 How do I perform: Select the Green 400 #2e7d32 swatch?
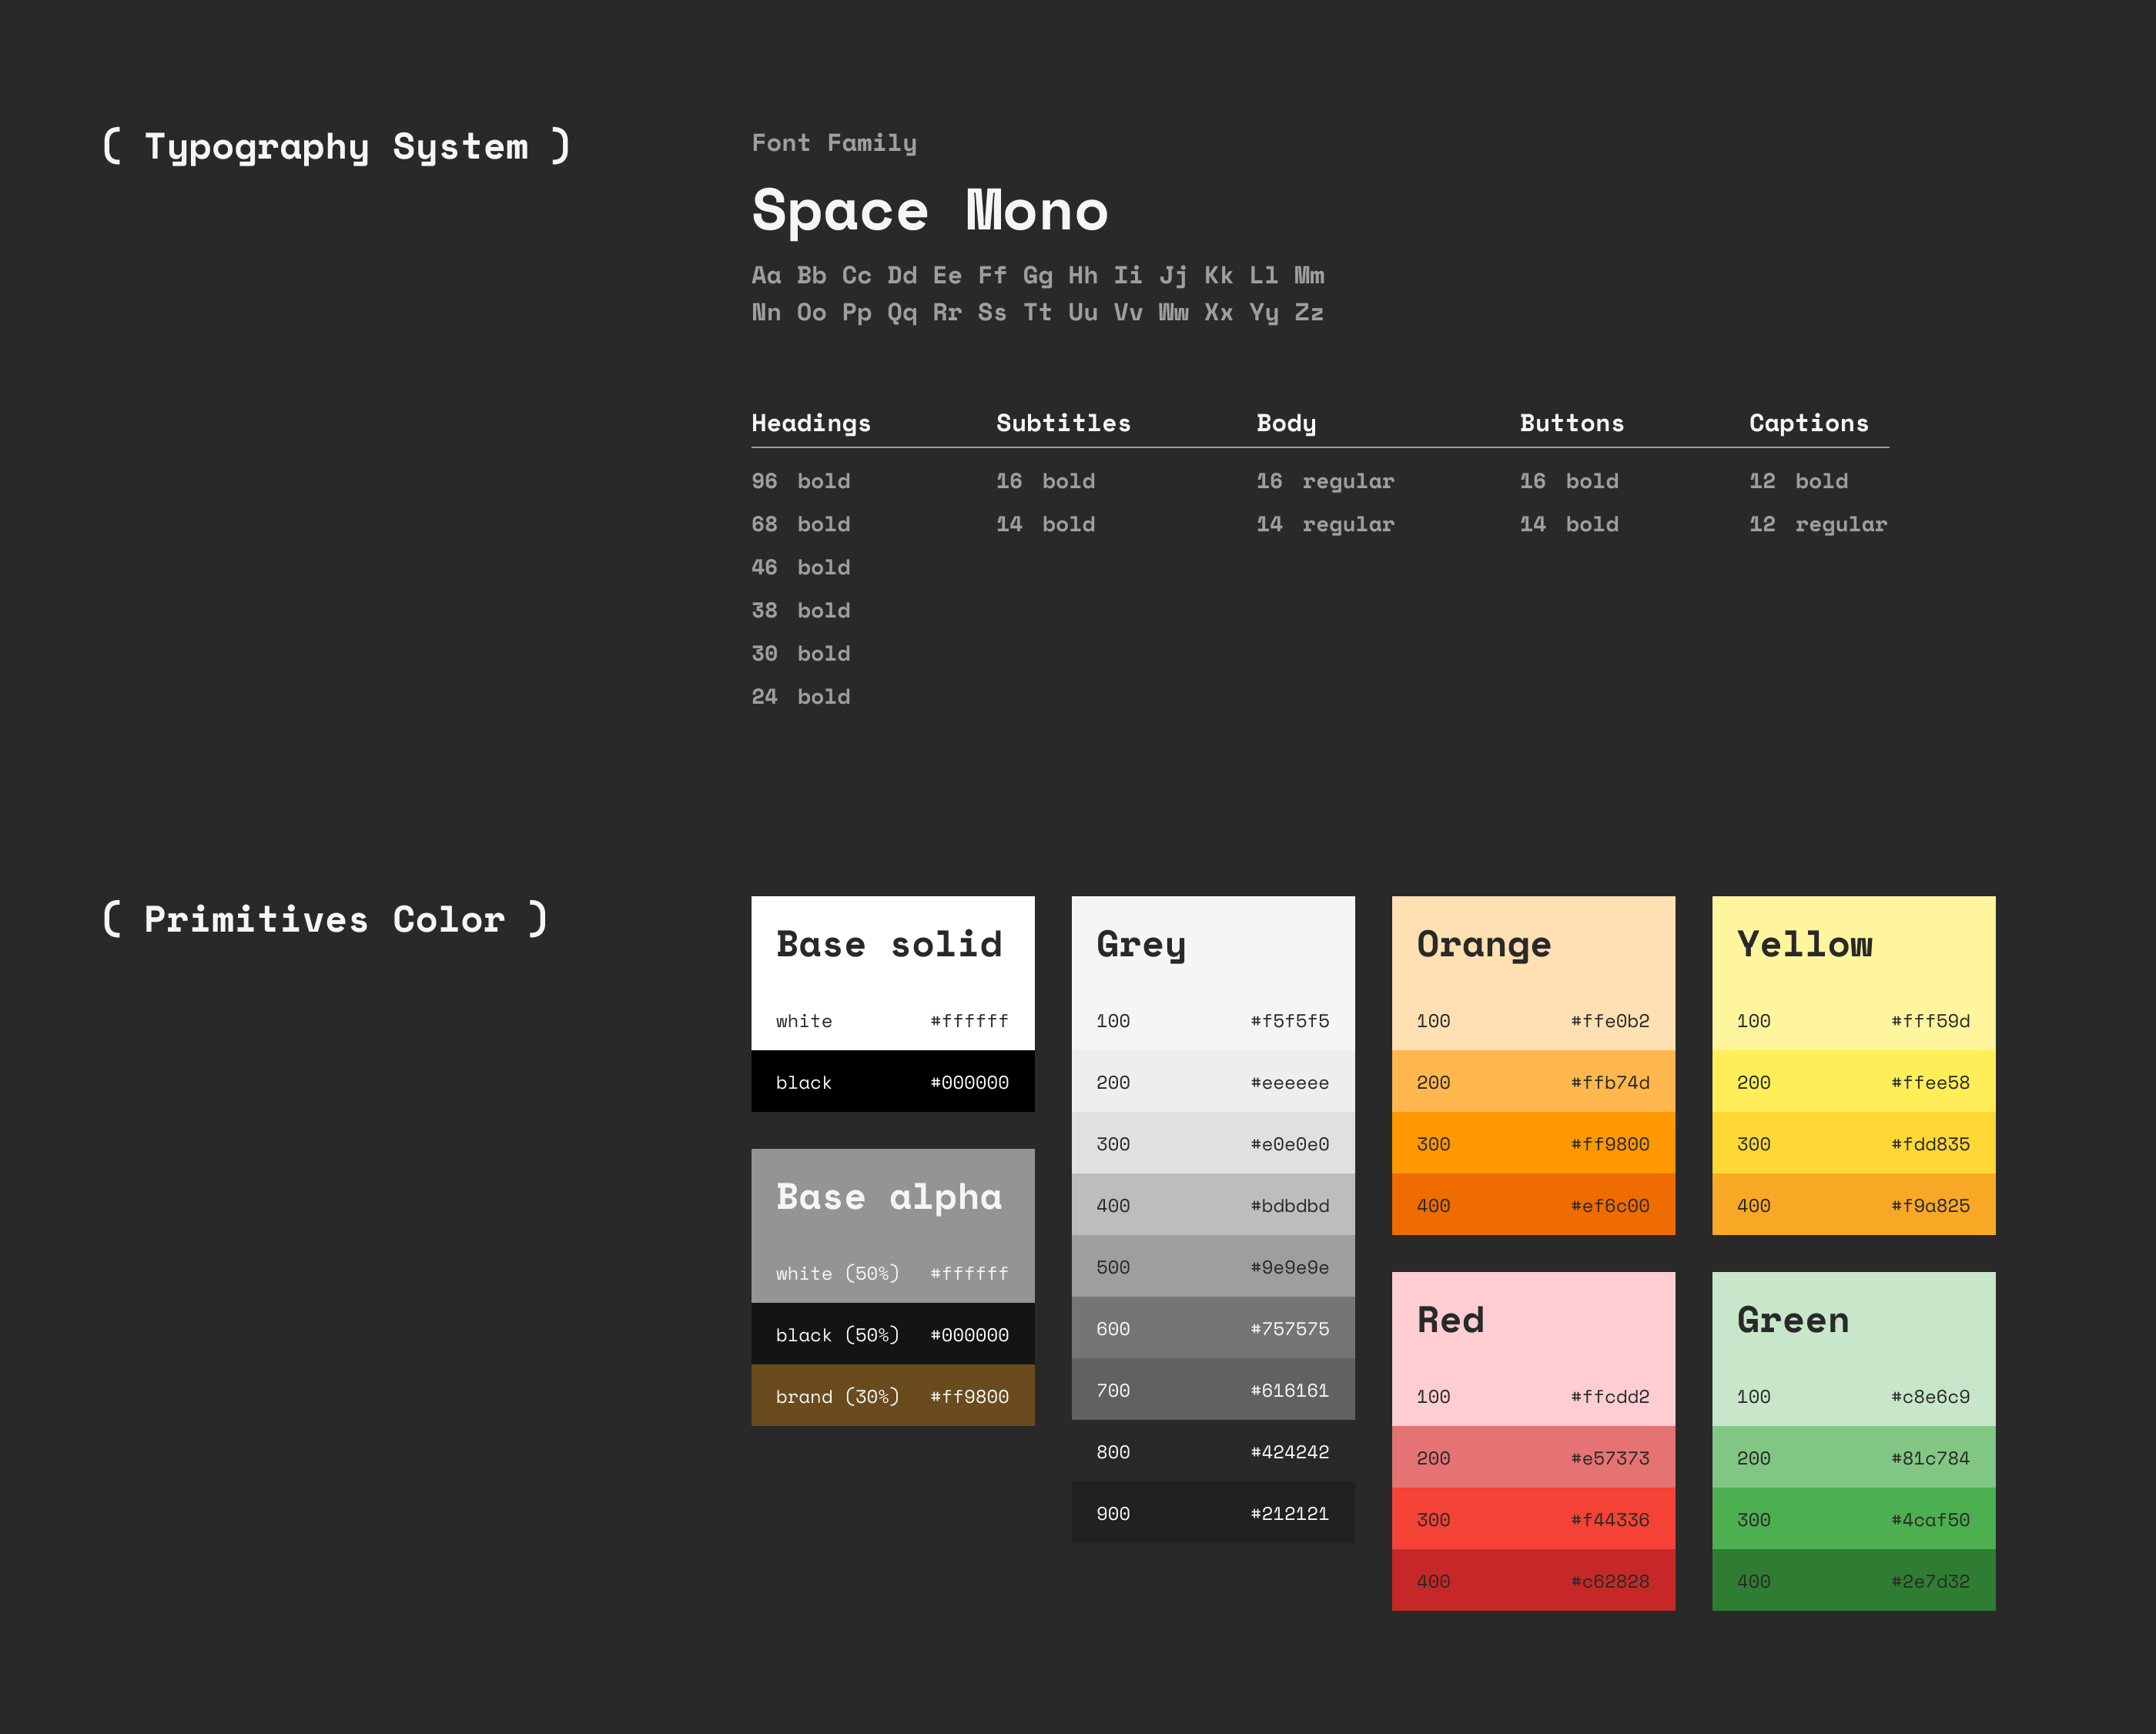pos(1852,1580)
